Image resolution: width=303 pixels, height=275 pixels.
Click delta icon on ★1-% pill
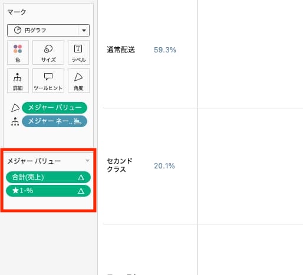pyautogui.click(x=81, y=191)
